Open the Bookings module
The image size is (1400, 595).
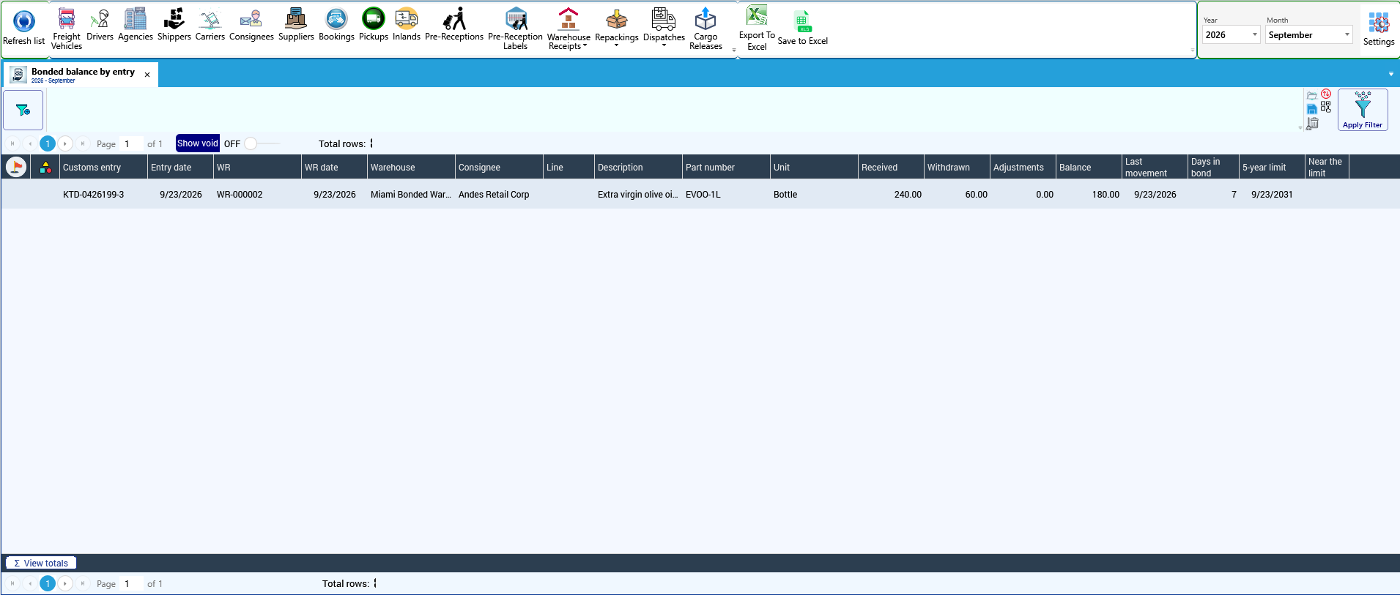[x=336, y=25]
